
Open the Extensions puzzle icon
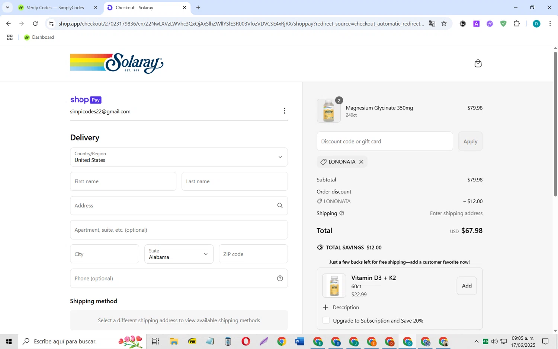tap(517, 23)
